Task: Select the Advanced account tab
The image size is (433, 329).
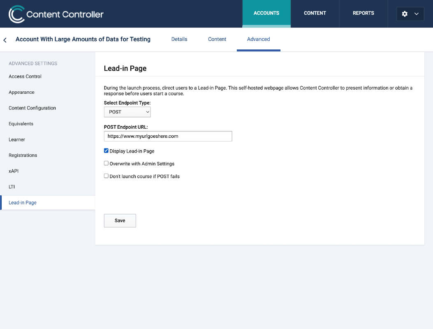Action: [259, 39]
